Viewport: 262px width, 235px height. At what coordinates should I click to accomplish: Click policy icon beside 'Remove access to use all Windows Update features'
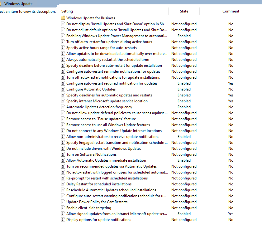click(x=63, y=125)
